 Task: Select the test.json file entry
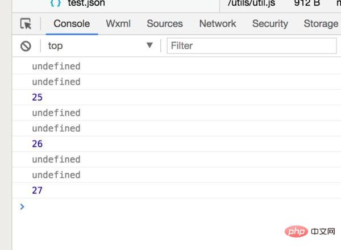86,3
